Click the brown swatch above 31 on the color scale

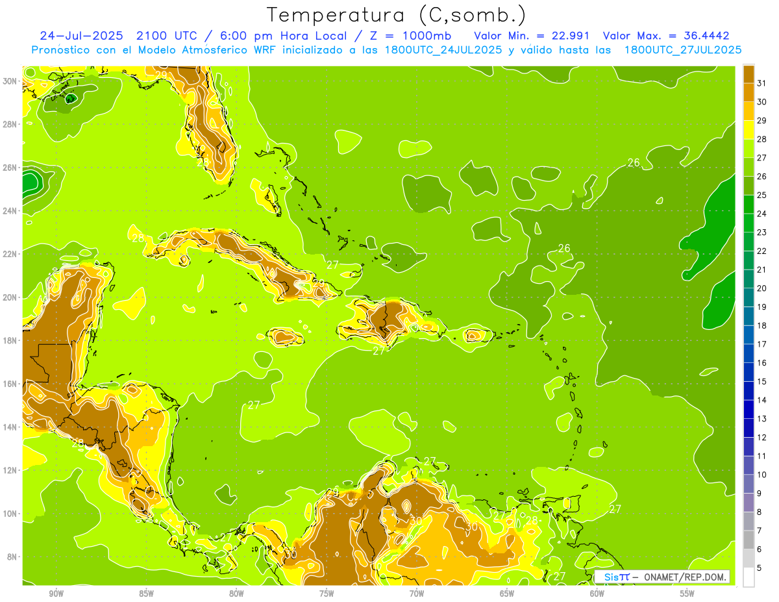click(748, 74)
